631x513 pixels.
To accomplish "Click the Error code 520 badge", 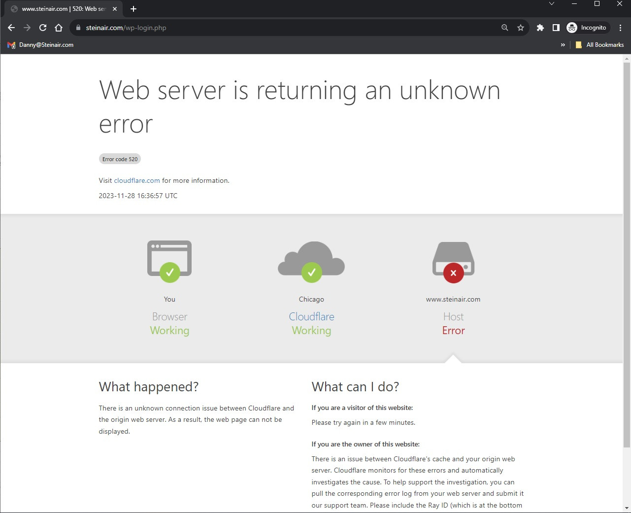I will pos(120,159).
